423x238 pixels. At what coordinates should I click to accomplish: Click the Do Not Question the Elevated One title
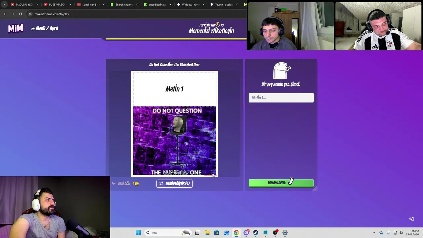coord(174,65)
